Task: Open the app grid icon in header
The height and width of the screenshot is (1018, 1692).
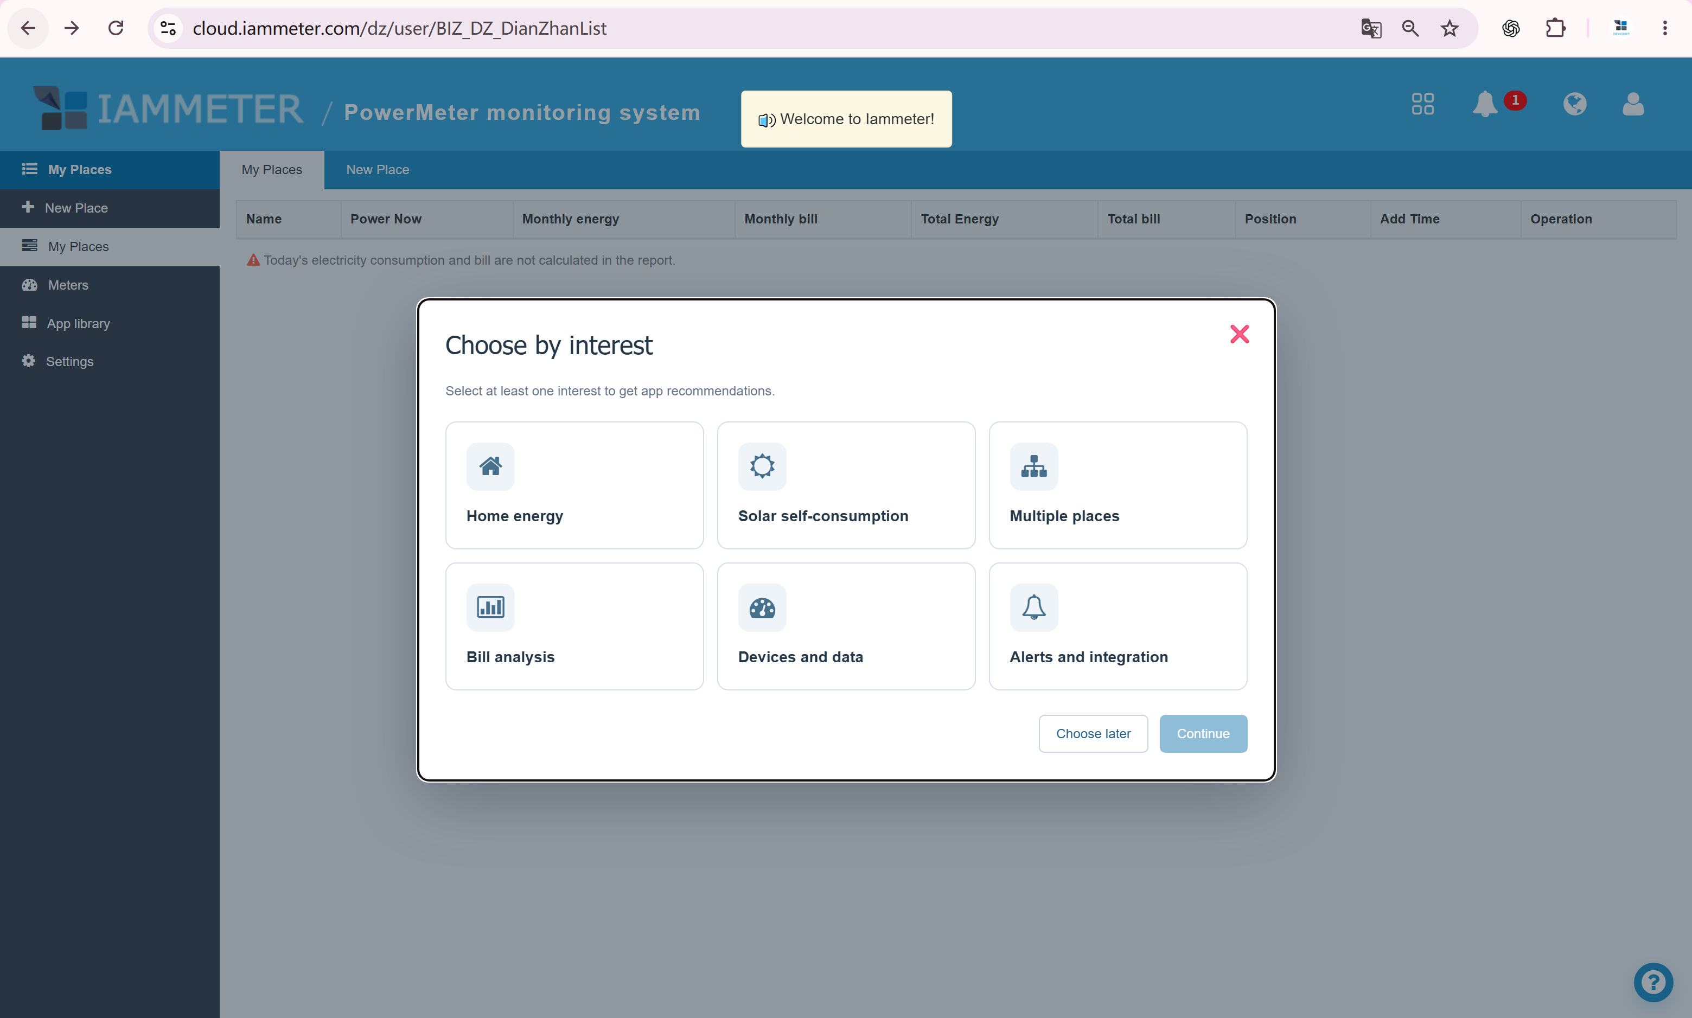Action: click(1422, 104)
